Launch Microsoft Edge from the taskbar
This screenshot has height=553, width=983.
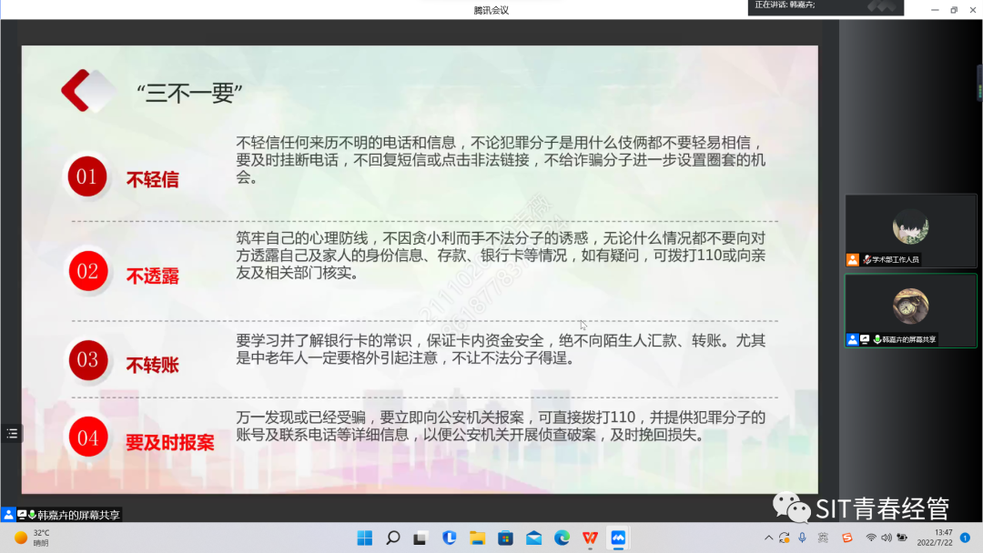click(x=562, y=538)
